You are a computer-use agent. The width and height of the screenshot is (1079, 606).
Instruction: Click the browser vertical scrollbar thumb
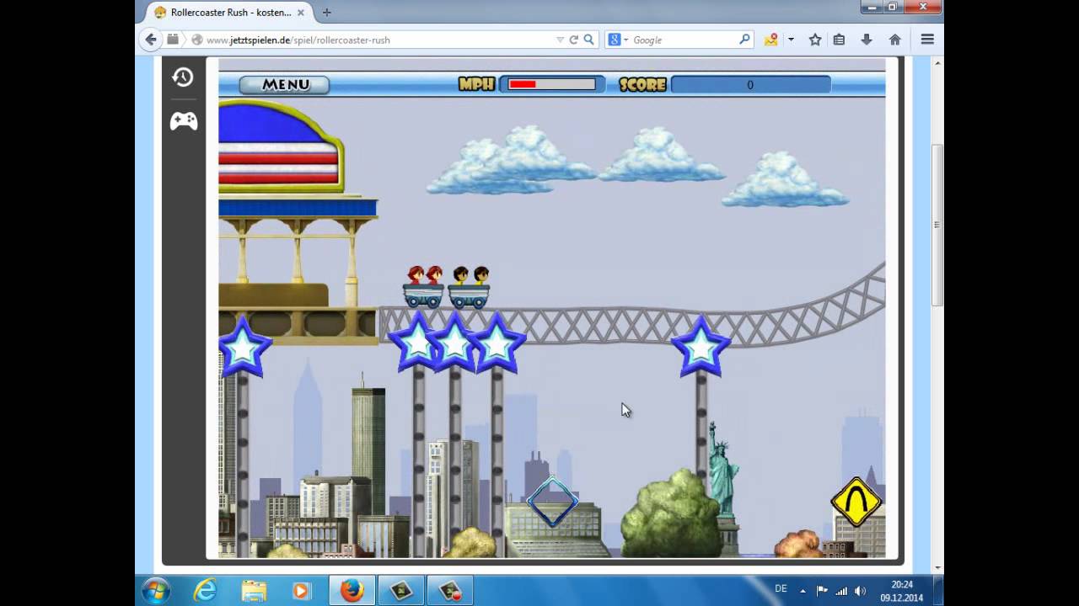click(937, 225)
